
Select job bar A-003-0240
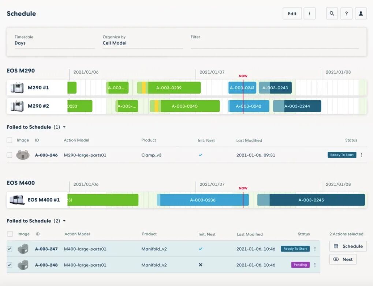184,106
